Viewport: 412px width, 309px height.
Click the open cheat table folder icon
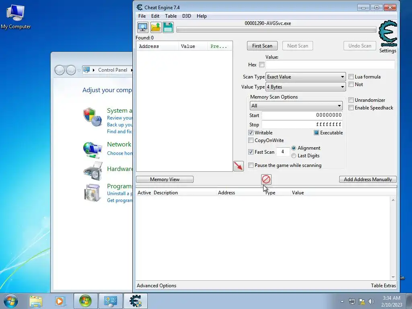156,27
